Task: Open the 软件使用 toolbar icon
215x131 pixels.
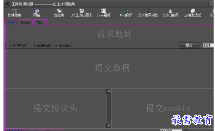Action: point(14,13)
